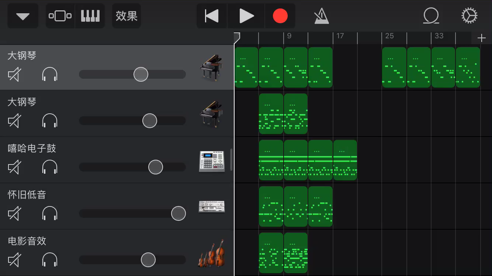Select highlighted 大钢琴 region starting at bar 1
Screen dimensions: 492x276
[246, 67]
